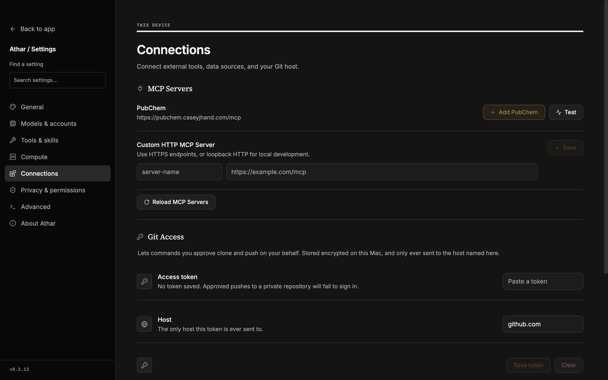Click the back arrow icon beside Back to app
Image resolution: width=608 pixels, height=380 pixels.
[x=13, y=29]
